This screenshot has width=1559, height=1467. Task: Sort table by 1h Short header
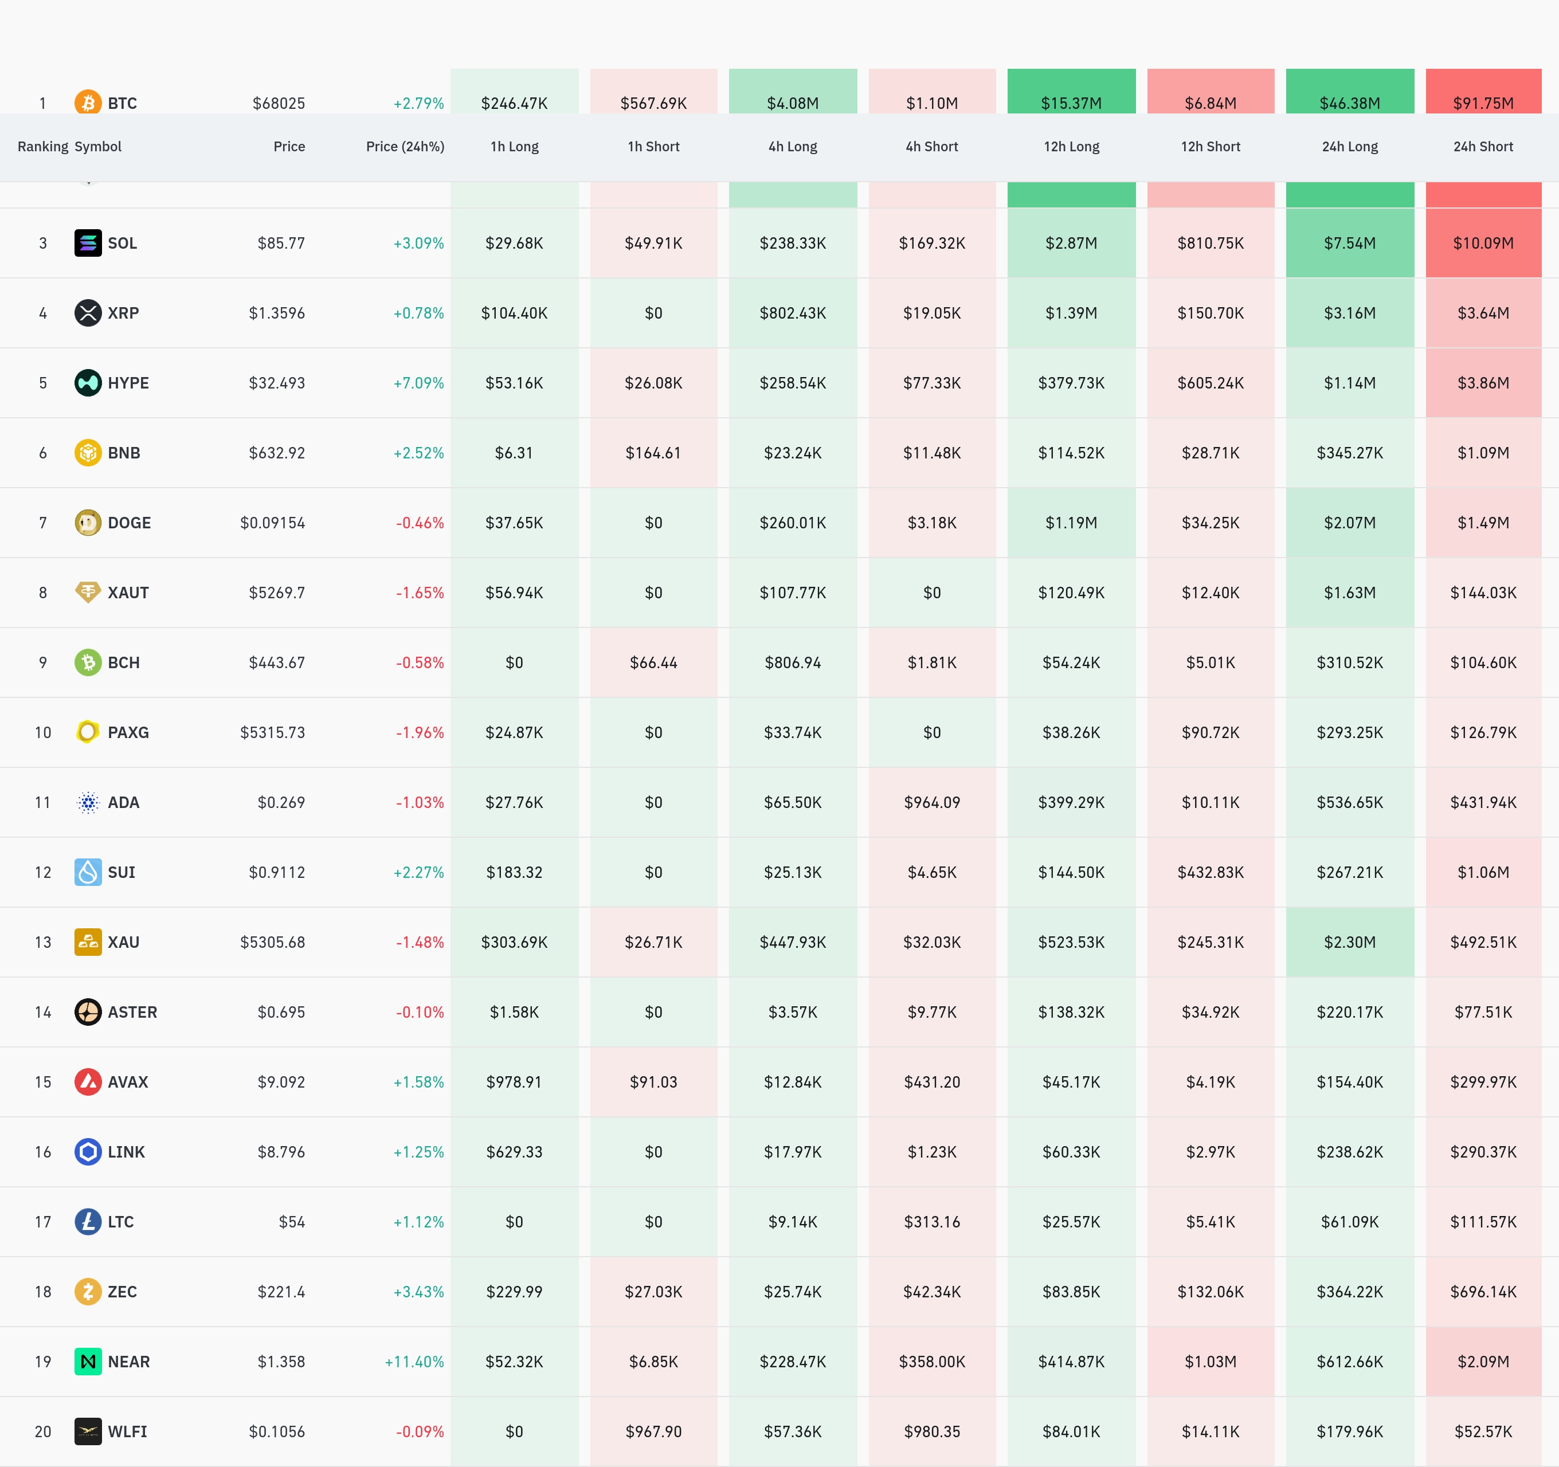653,147
